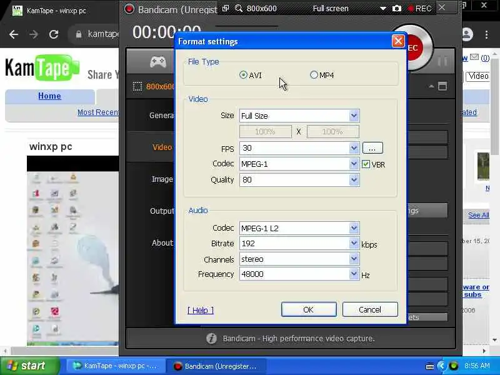Open the Full screen mode dropdown arrow
The image size is (500, 375).
point(383,9)
